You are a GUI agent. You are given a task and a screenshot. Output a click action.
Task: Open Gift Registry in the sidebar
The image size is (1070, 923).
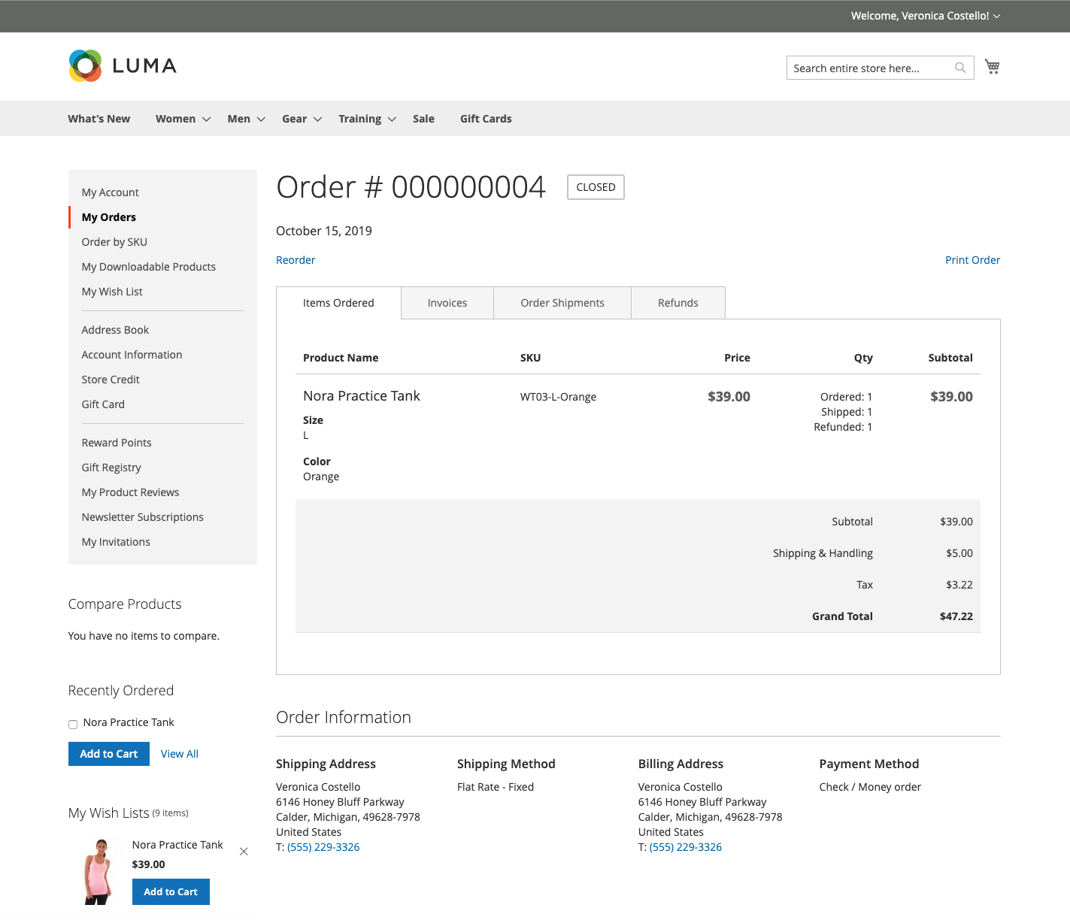pyautogui.click(x=111, y=468)
